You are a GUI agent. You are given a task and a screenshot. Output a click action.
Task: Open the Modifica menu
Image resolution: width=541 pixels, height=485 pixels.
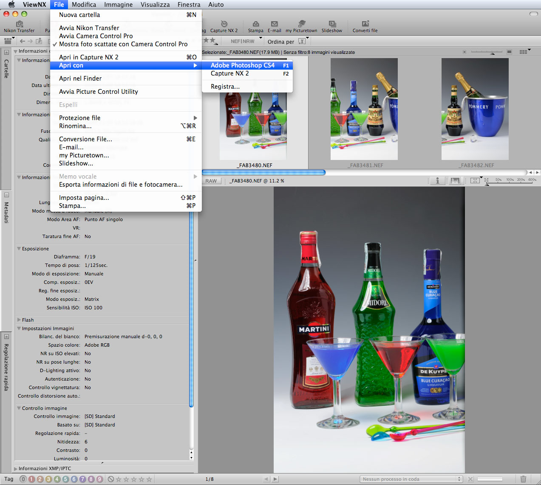[x=84, y=5]
